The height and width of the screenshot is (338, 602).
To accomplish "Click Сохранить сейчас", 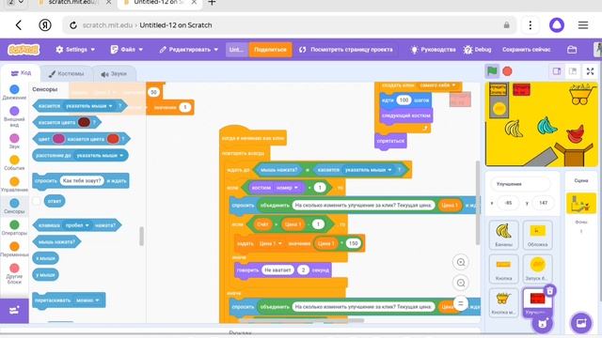I will tap(527, 50).
